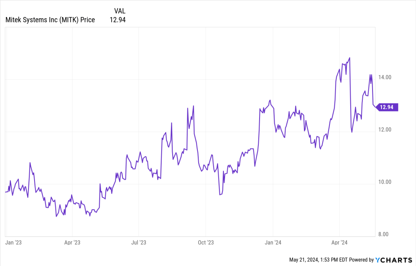Image resolution: width=416 pixels, height=266 pixels.
Task: Click the purple 12.94 price flag
Action: (388, 107)
